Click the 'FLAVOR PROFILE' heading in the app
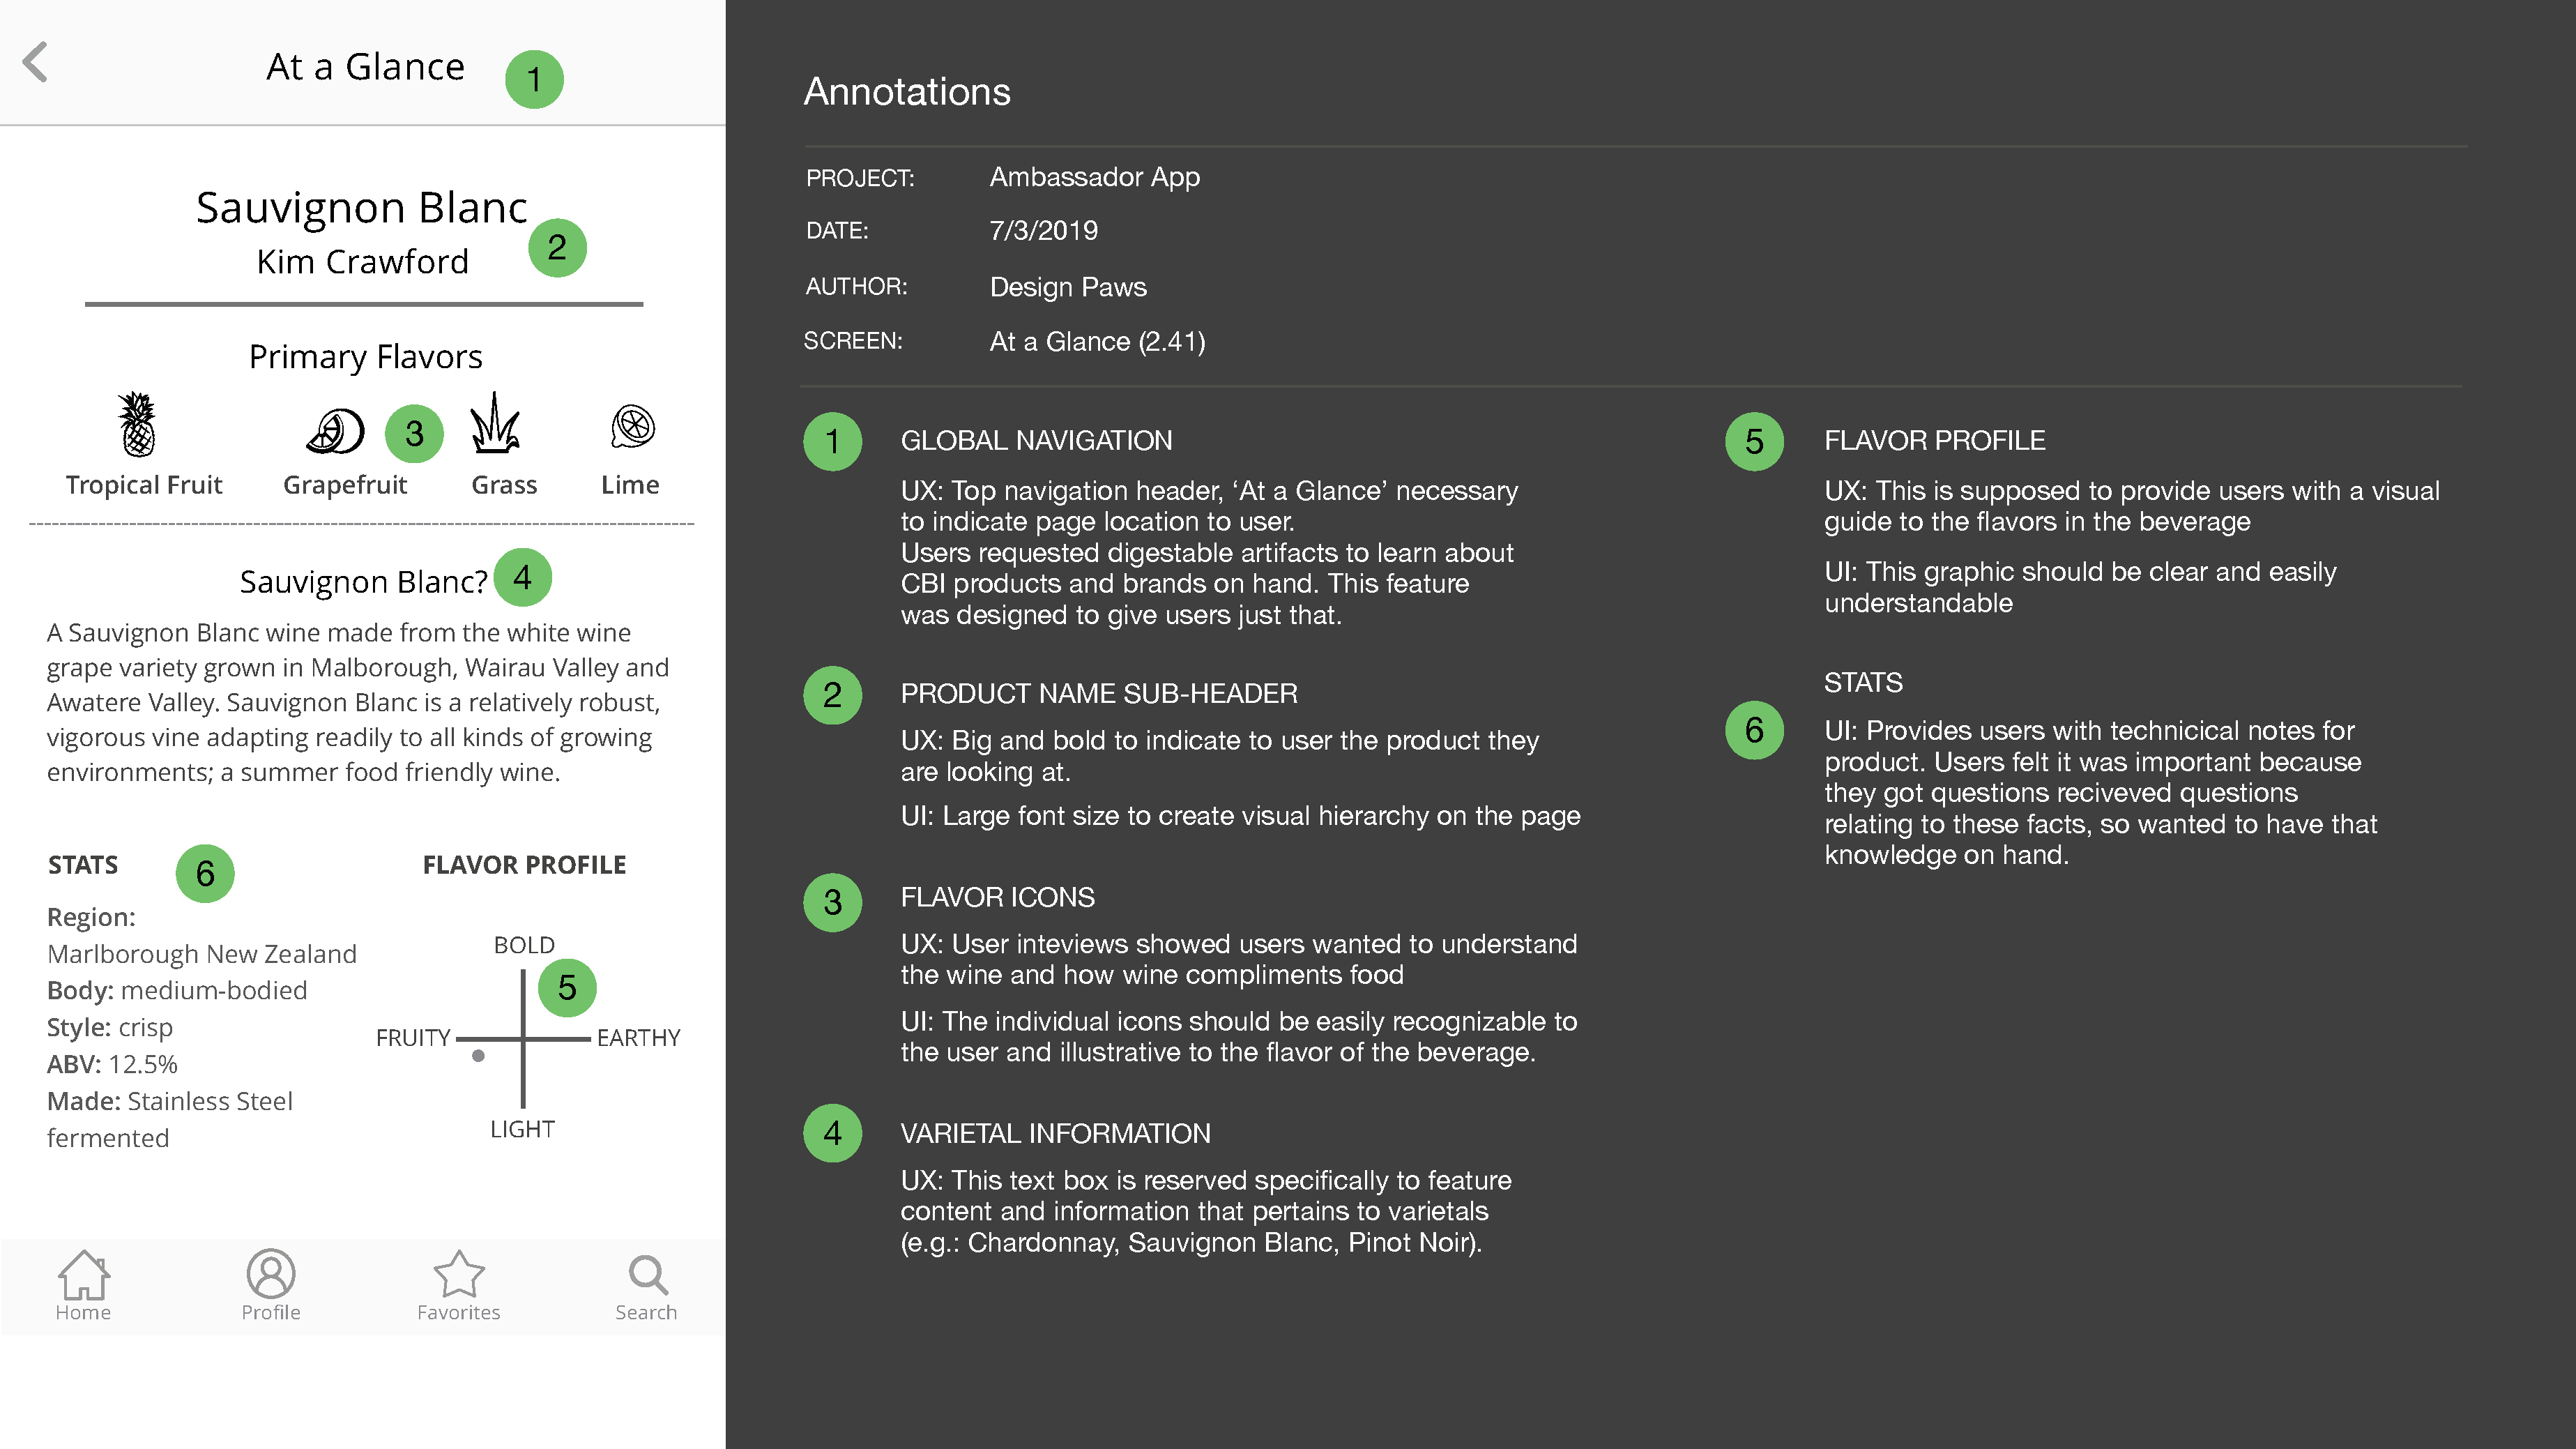 [525, 865]
